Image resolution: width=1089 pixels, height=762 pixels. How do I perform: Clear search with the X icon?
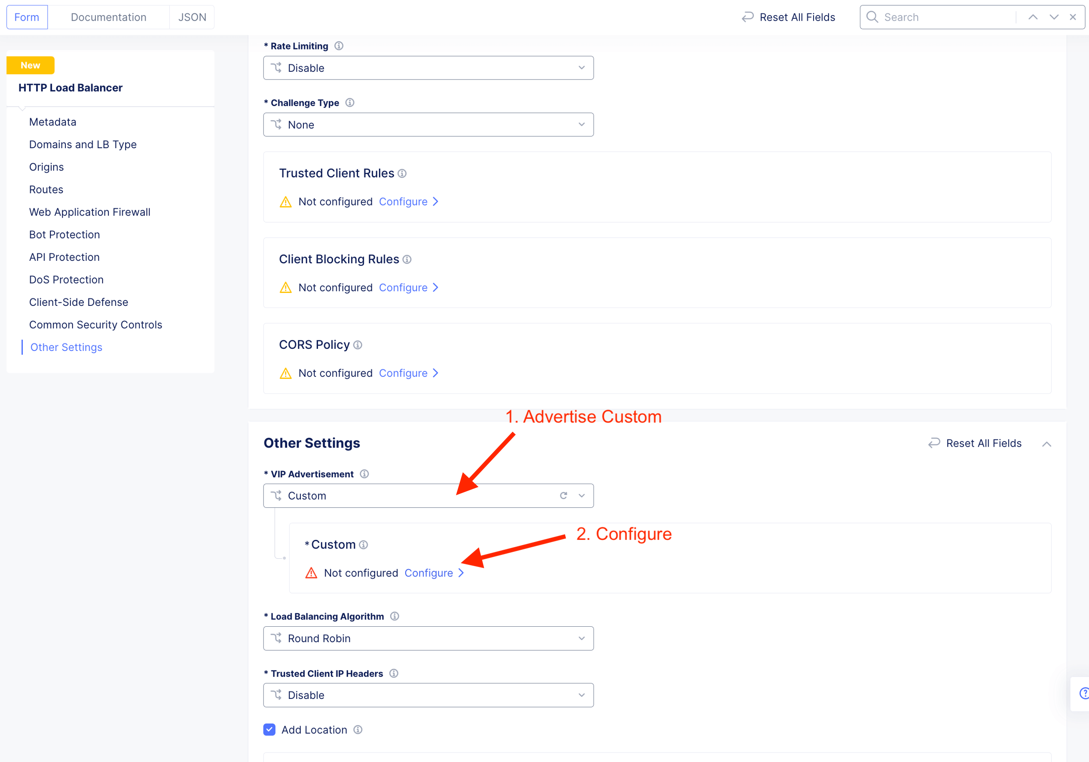click(x=1073, y=17)
